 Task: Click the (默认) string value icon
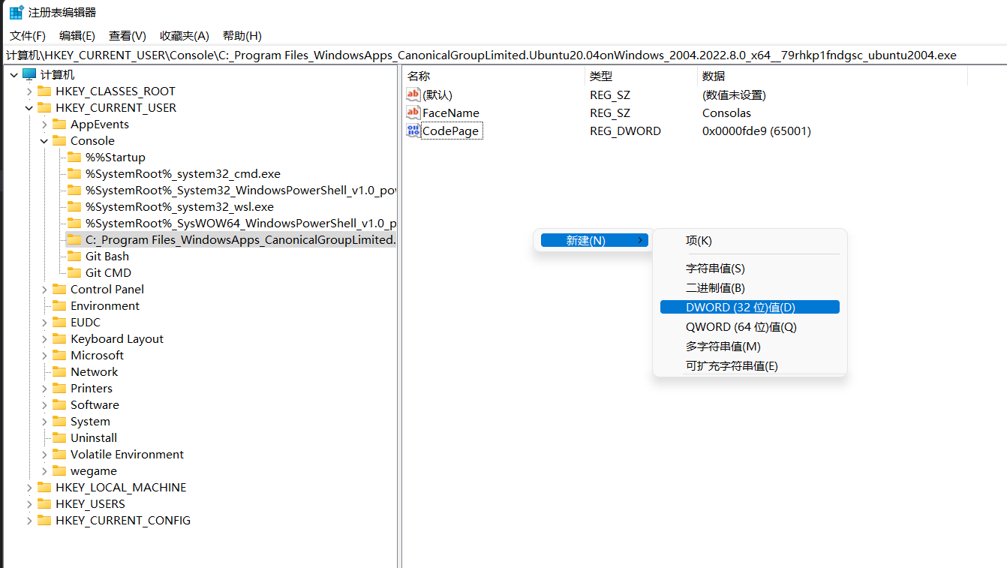[413, 95]
